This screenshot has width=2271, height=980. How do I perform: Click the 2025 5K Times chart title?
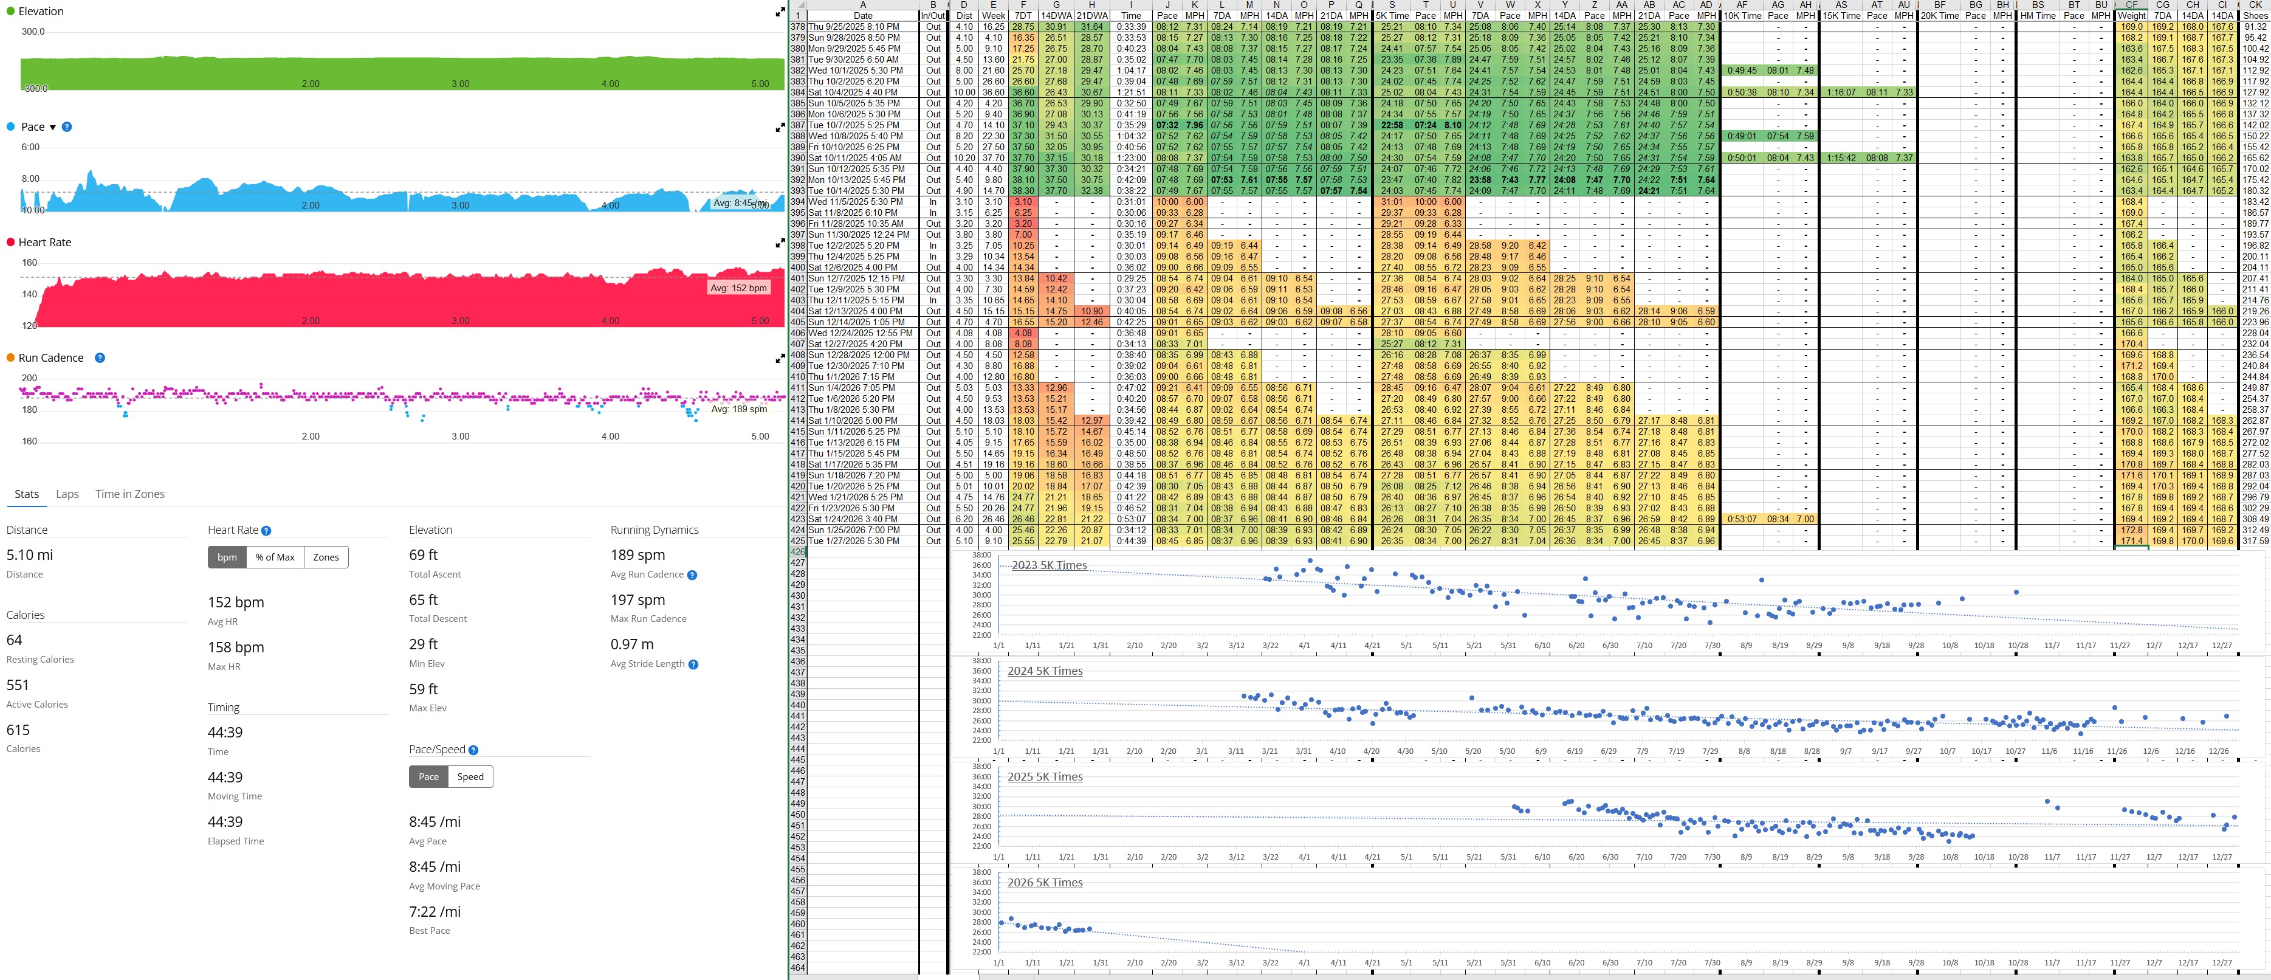[x=1045, y=777]
